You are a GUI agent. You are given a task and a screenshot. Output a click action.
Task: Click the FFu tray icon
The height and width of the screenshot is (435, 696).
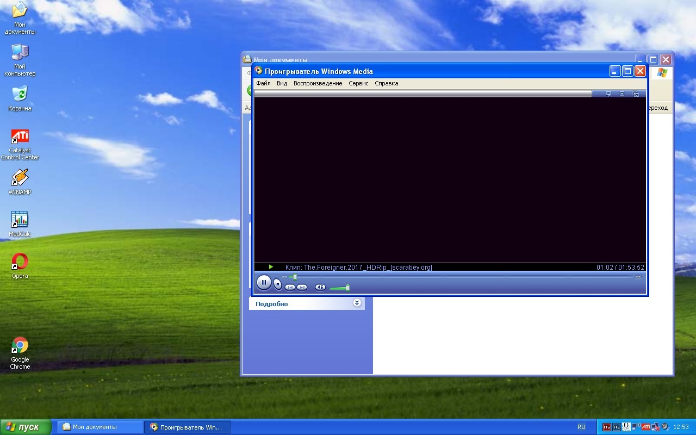(x=606, y=427)
